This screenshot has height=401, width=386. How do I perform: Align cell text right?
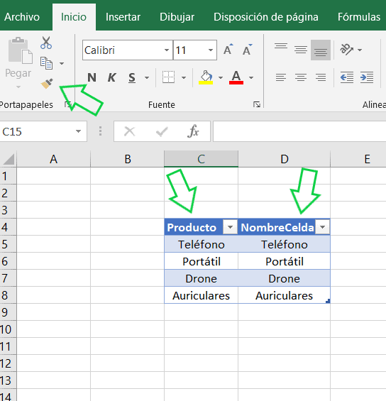coord(321,77)
